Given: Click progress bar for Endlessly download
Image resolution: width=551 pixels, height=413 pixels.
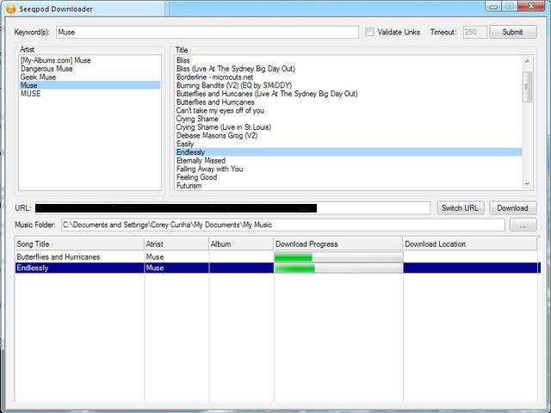Looking at the screenshot, I should 338,268.
